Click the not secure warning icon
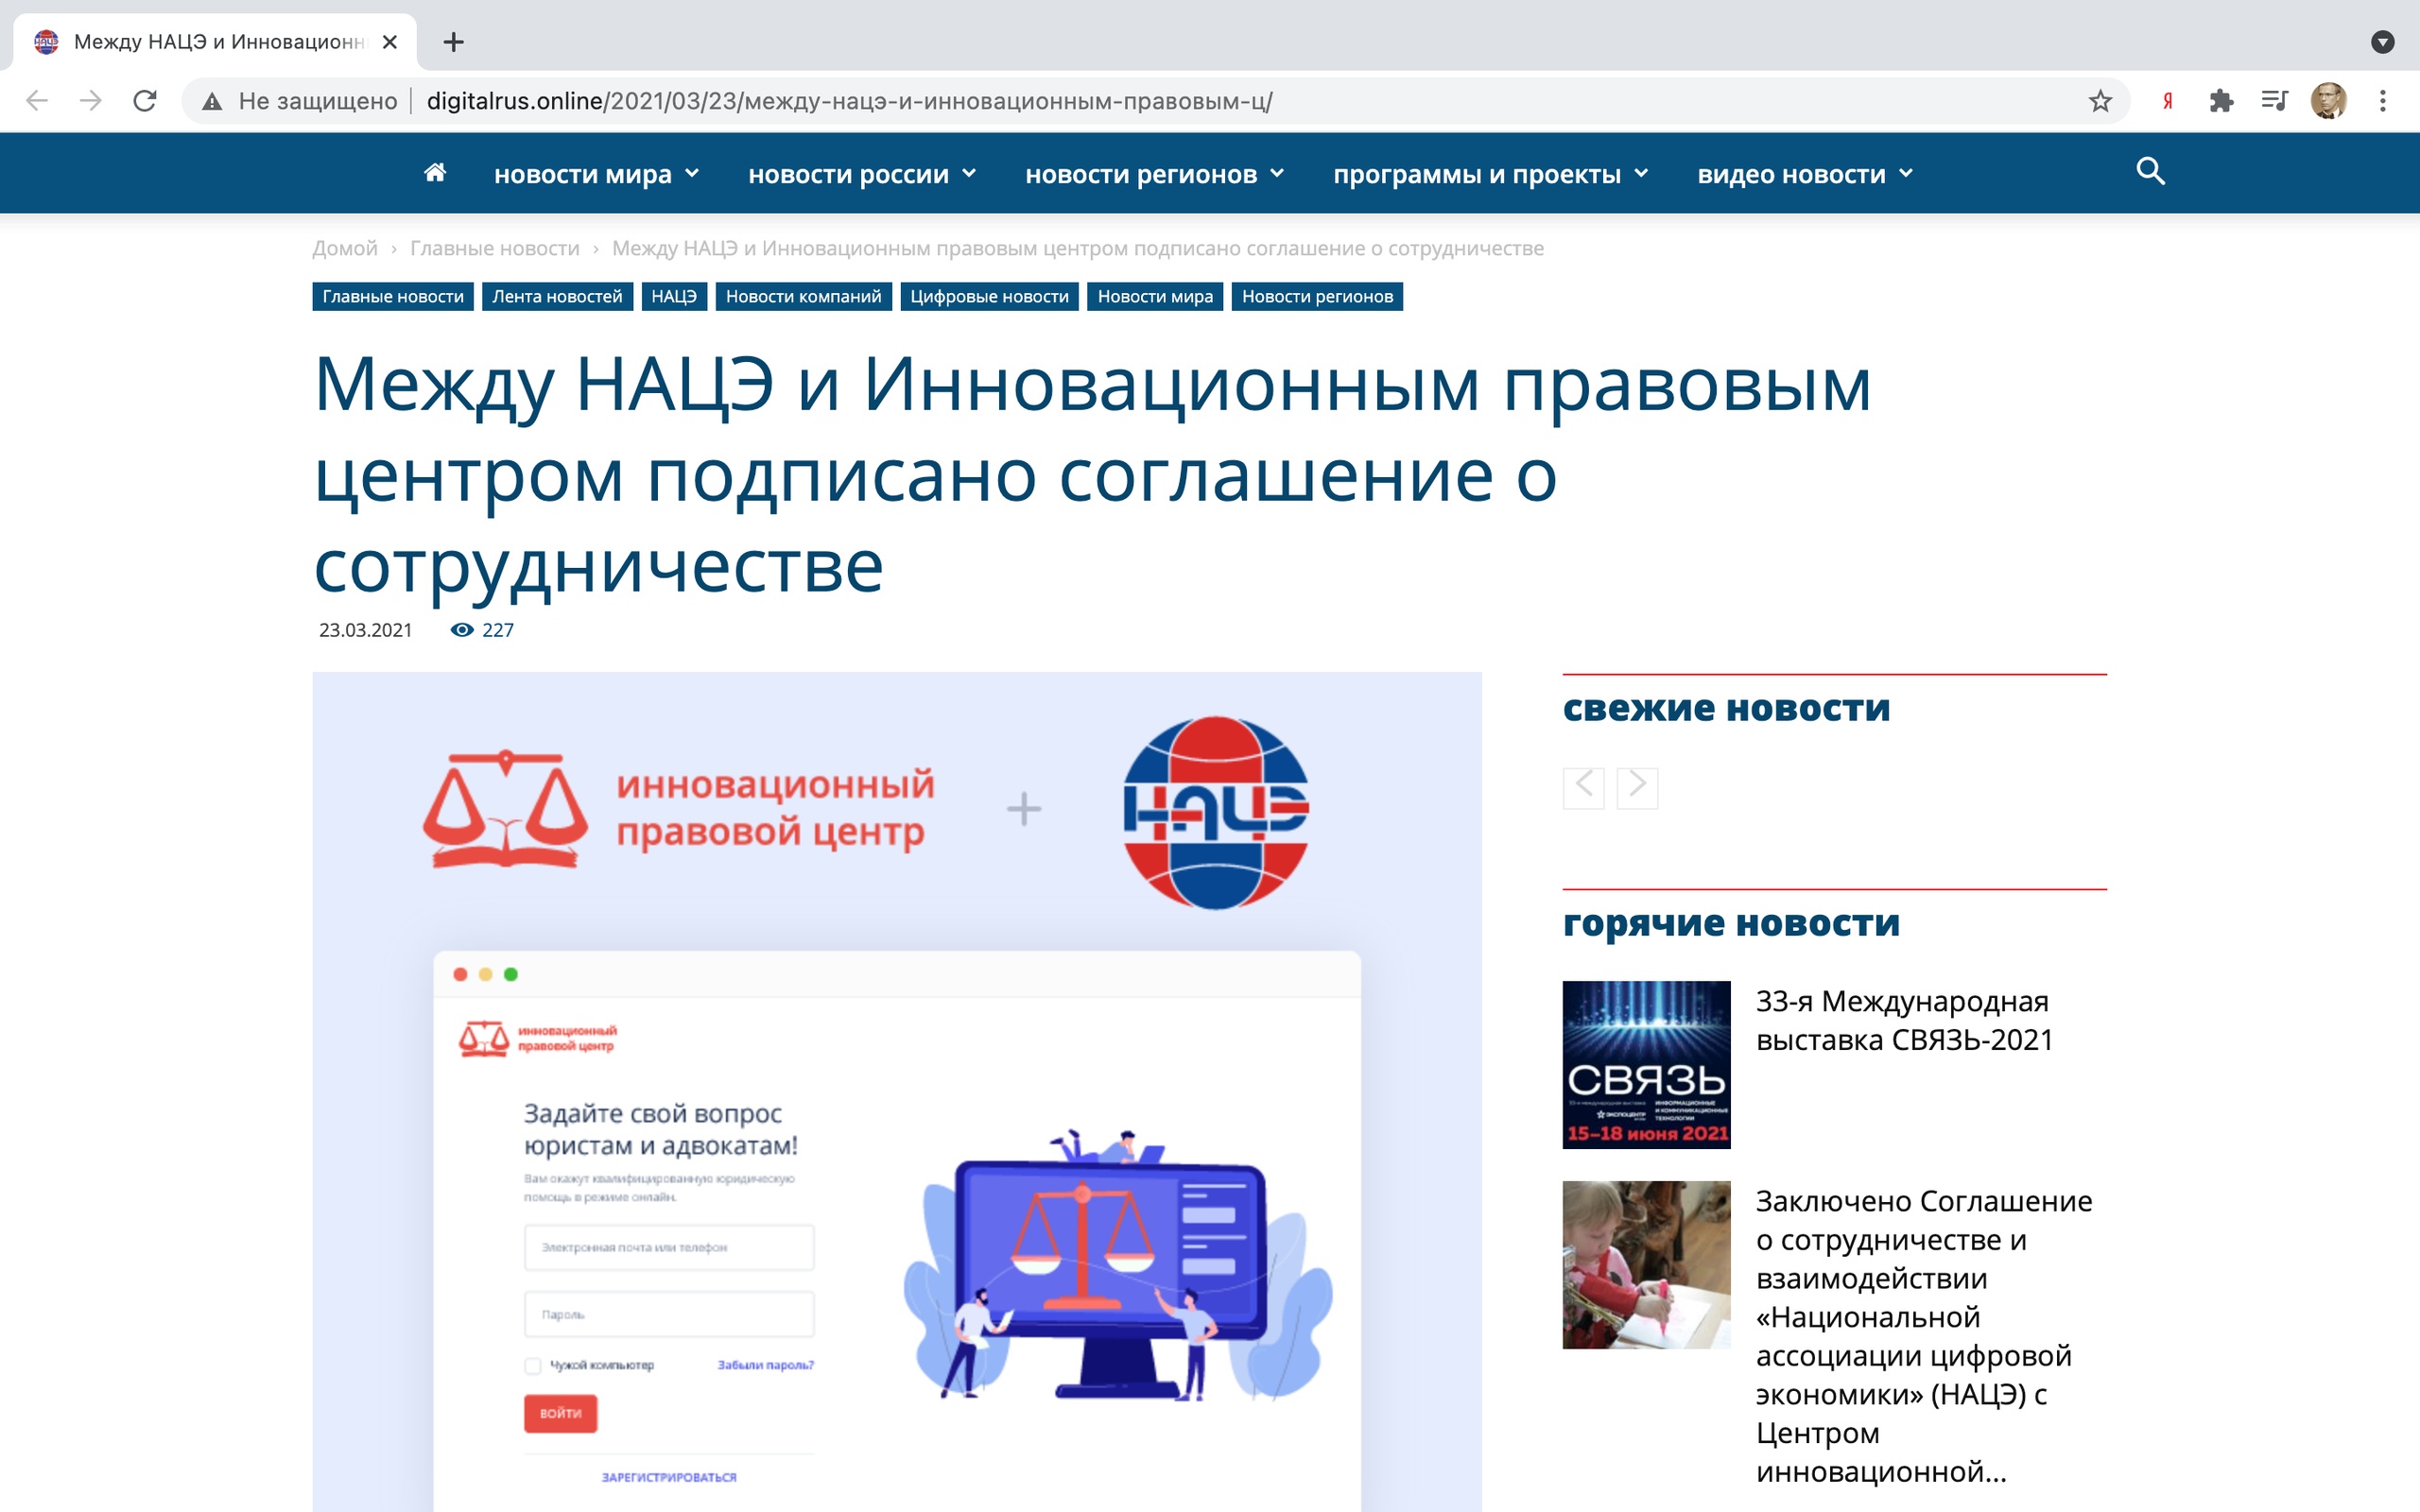 pyautogui.click(x=212, y=101)
